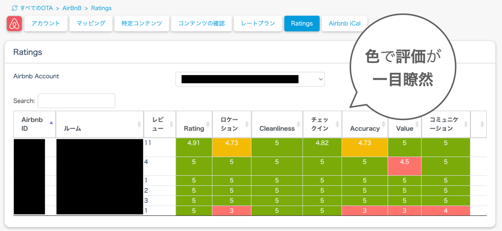This screenshot has width=502, height=231.
Task: Sort by Airbnb ID column arrow
Action: [51, 123]
